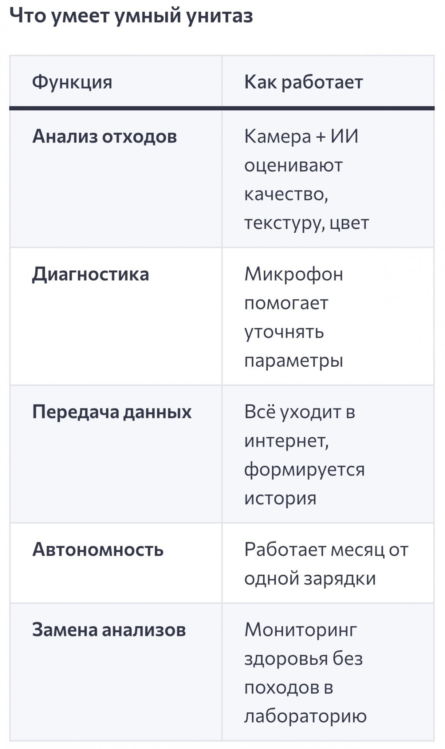
Task: Select the 'Функция' column header
Action: coord(72,82)
